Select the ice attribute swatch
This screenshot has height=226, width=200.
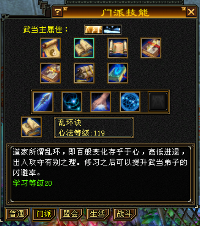tap(112, 30)
